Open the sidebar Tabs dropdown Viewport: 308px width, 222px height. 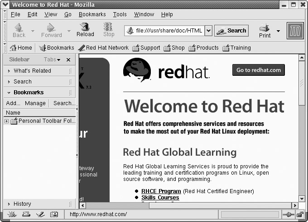click(53, 60)
